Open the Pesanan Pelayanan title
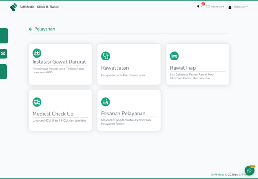Image resolution: width=258 pixels, height=179 pixels. pyautogui.click(x=123, y=113)
